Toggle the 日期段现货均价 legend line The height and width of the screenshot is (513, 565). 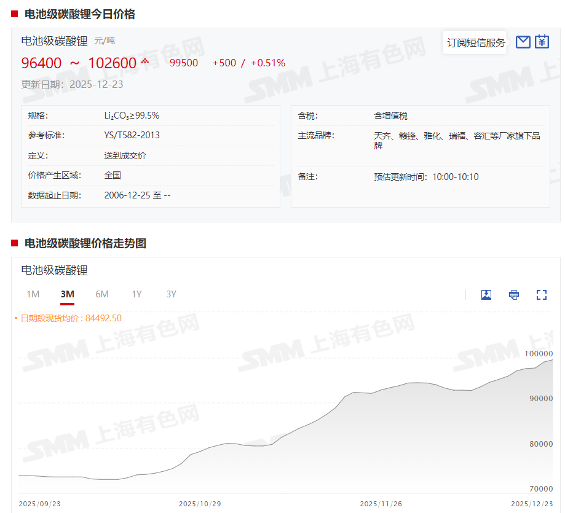click(x=70, y=318)
